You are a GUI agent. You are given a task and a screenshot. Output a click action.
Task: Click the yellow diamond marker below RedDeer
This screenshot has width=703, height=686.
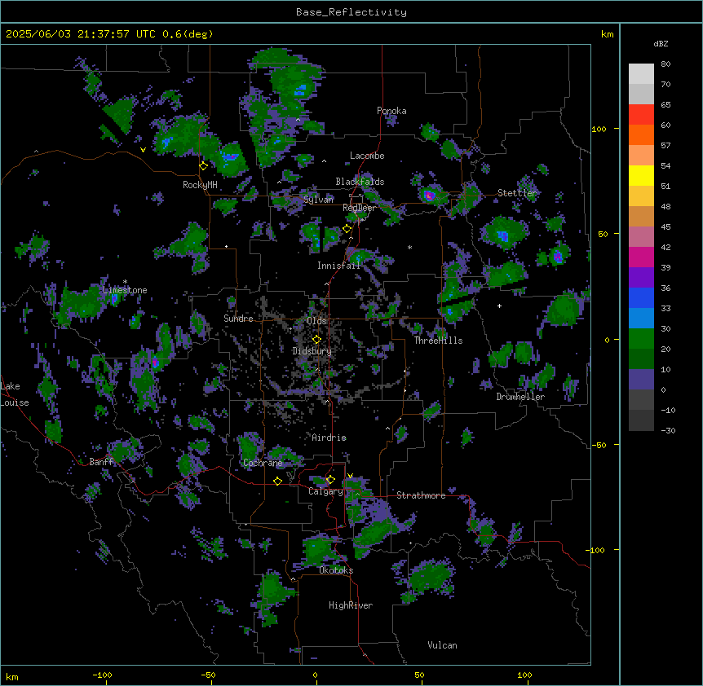(x=347, y=228)
